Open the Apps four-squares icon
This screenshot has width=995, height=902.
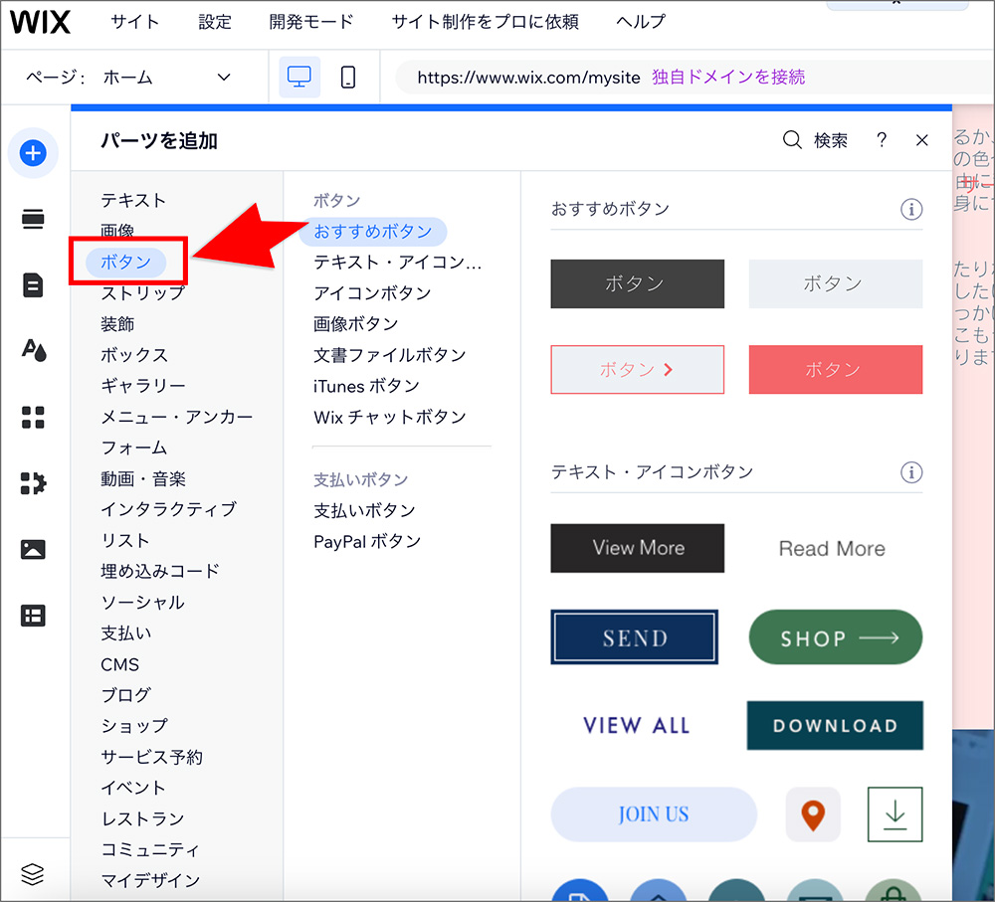click(33, 418)
